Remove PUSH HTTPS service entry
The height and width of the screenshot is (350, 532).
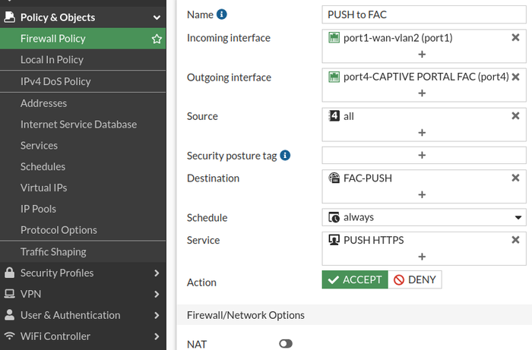(515, 240)
